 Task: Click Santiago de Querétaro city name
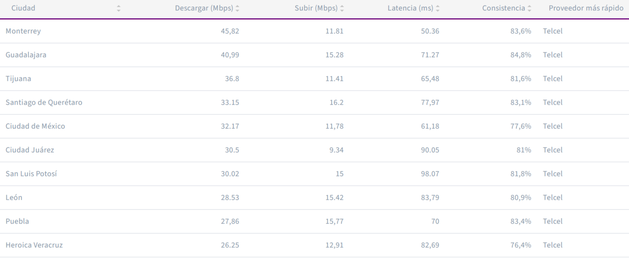44,102
